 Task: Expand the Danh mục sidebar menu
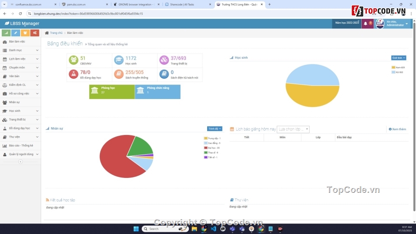coord(20,50)
